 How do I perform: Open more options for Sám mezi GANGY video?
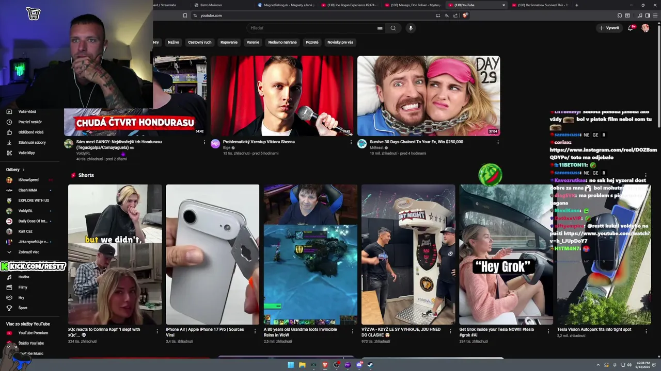click(x=204, y=142)
